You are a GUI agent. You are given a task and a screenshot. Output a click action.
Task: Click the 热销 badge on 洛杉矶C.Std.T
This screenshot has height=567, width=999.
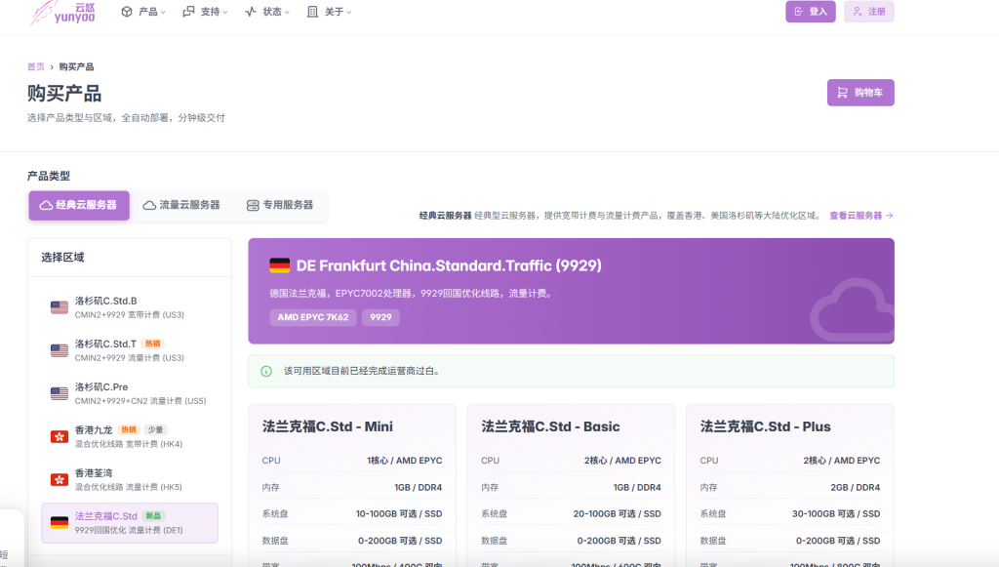pyautogui.click(x=153, y=344)
